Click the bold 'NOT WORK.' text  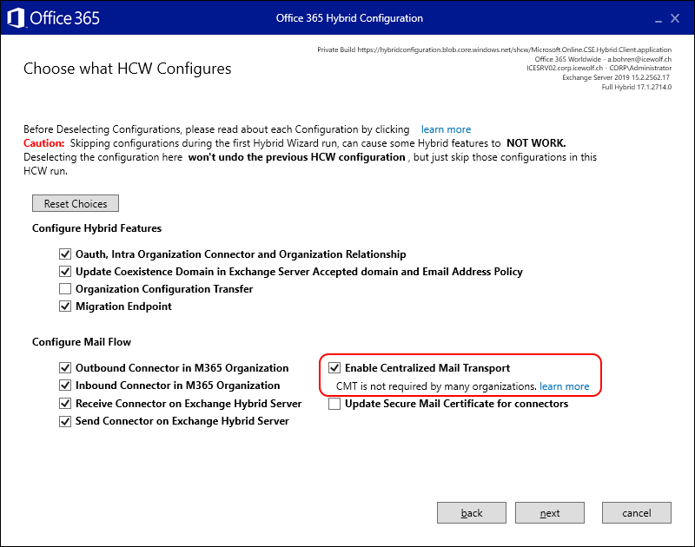[x=536, y=143]
